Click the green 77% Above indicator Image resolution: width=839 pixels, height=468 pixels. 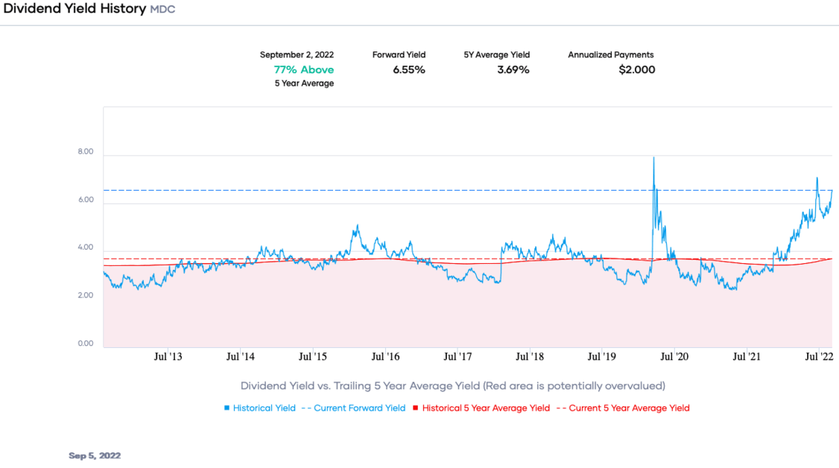[x=304, y=70]
